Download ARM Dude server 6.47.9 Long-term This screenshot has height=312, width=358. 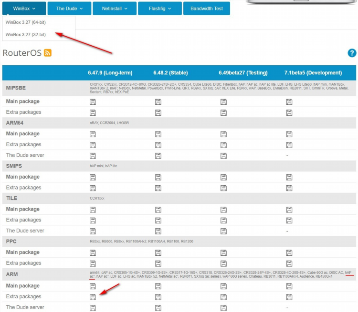(x=93, y=308)
